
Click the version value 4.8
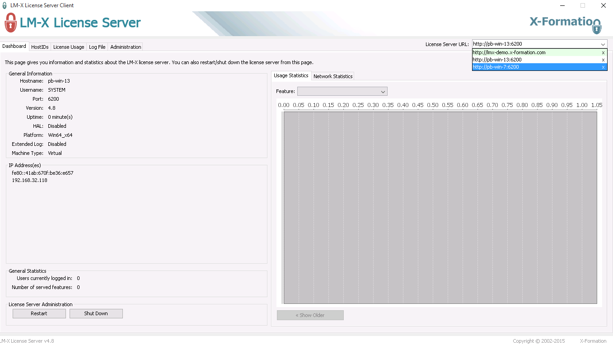click(x=51, y=108)
